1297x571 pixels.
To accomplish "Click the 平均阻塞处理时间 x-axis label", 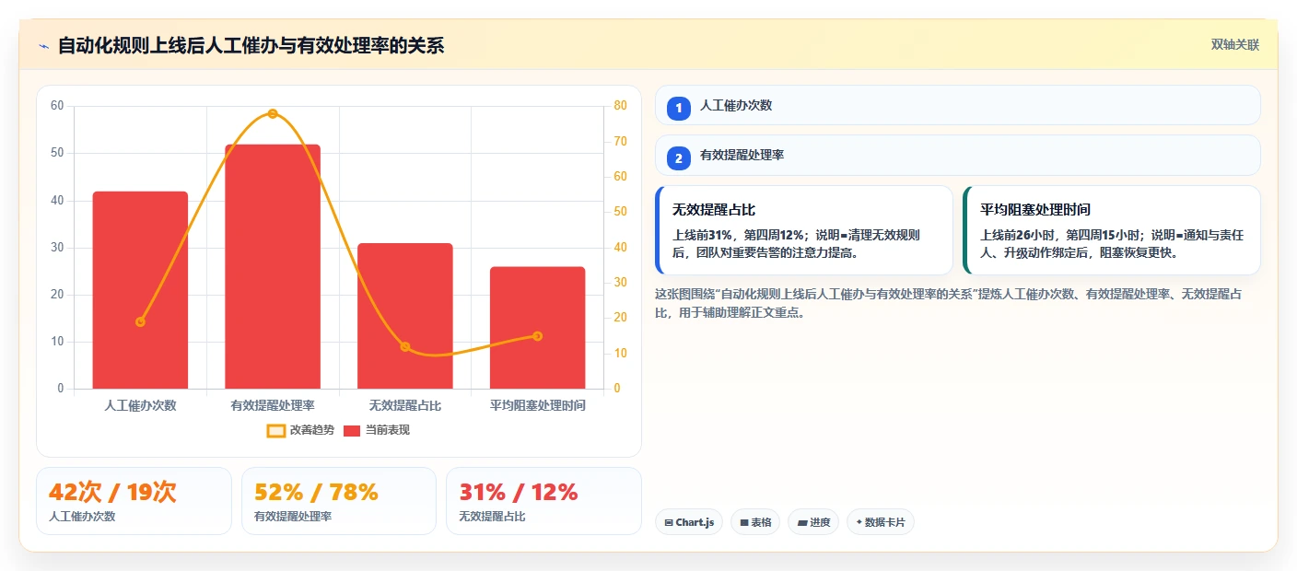I will (x=537, y=405).
